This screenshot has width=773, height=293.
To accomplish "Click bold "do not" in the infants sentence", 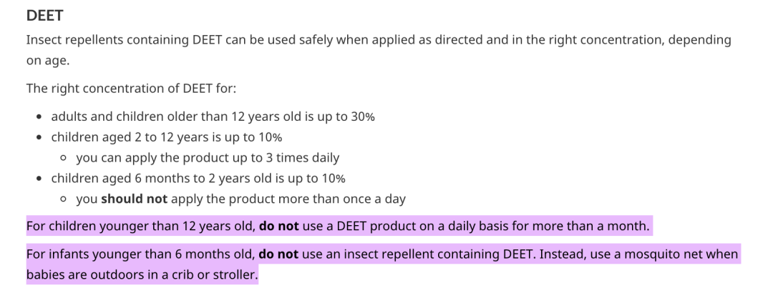I will coord(278,254).
